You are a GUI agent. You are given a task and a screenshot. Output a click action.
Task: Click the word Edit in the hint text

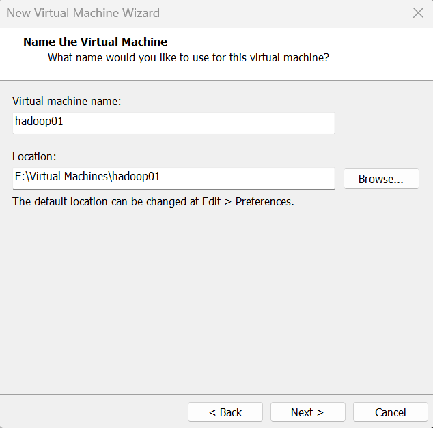[211, 202]
